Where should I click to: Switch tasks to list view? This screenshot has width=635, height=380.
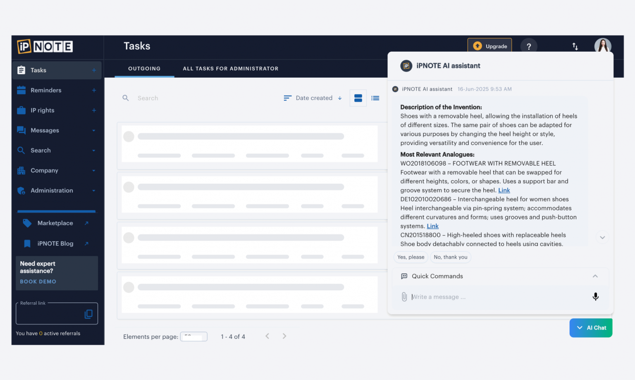pos(375,98)
